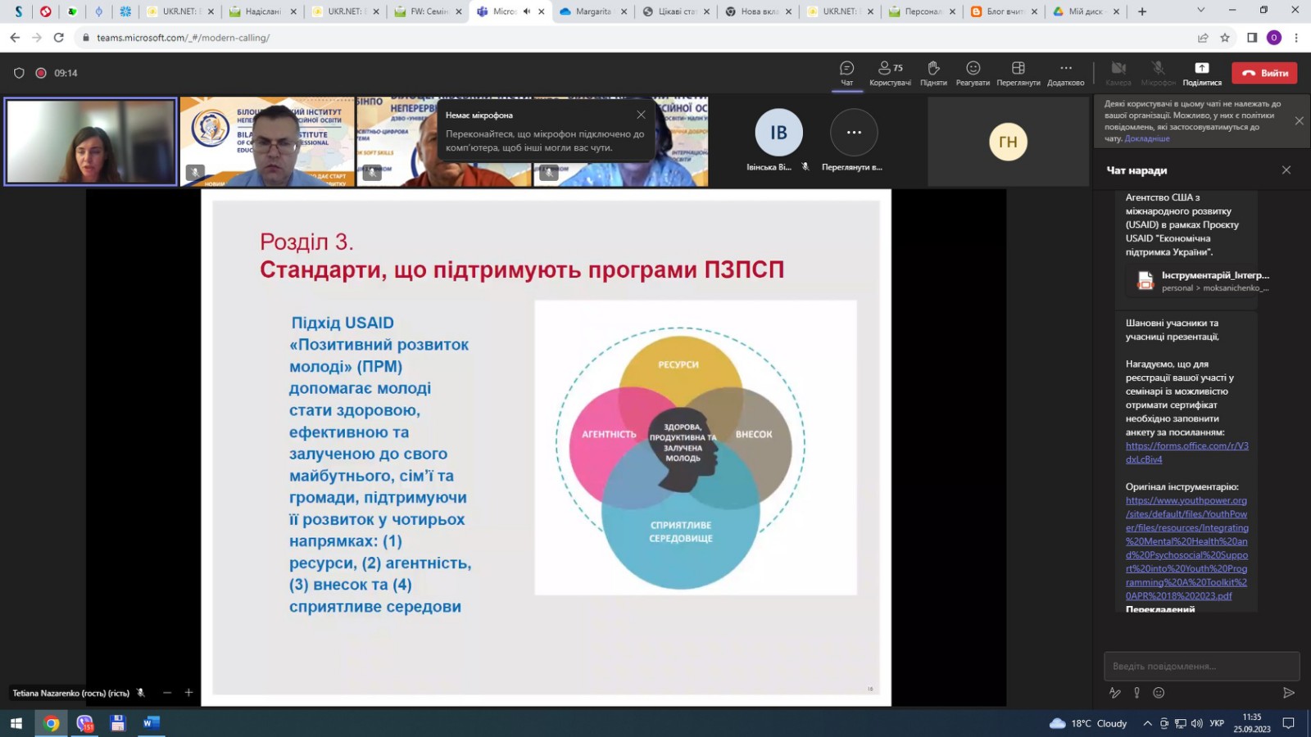Switch to the Margarita browser tab
Screen dimensions: 1311x737
592,11
